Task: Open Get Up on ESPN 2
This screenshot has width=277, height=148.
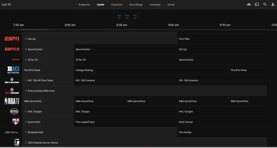Action: point(222,49)
